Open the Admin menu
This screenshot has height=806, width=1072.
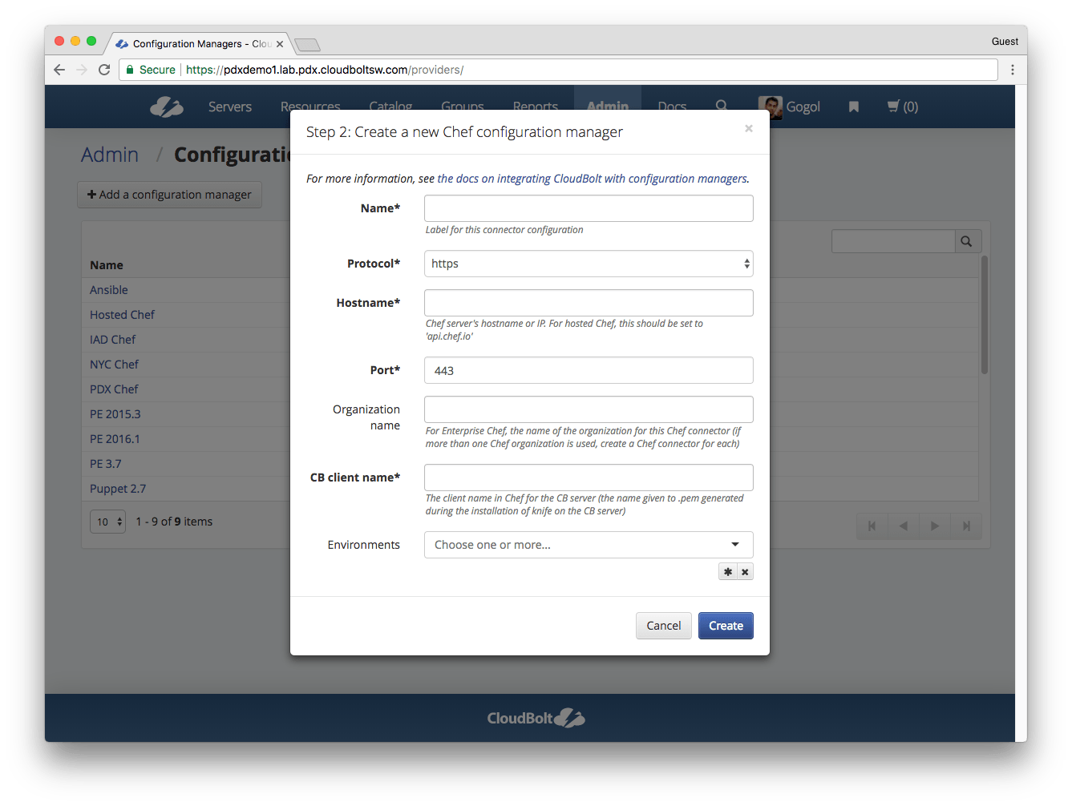pyautogui.click(x=608, y=107)
